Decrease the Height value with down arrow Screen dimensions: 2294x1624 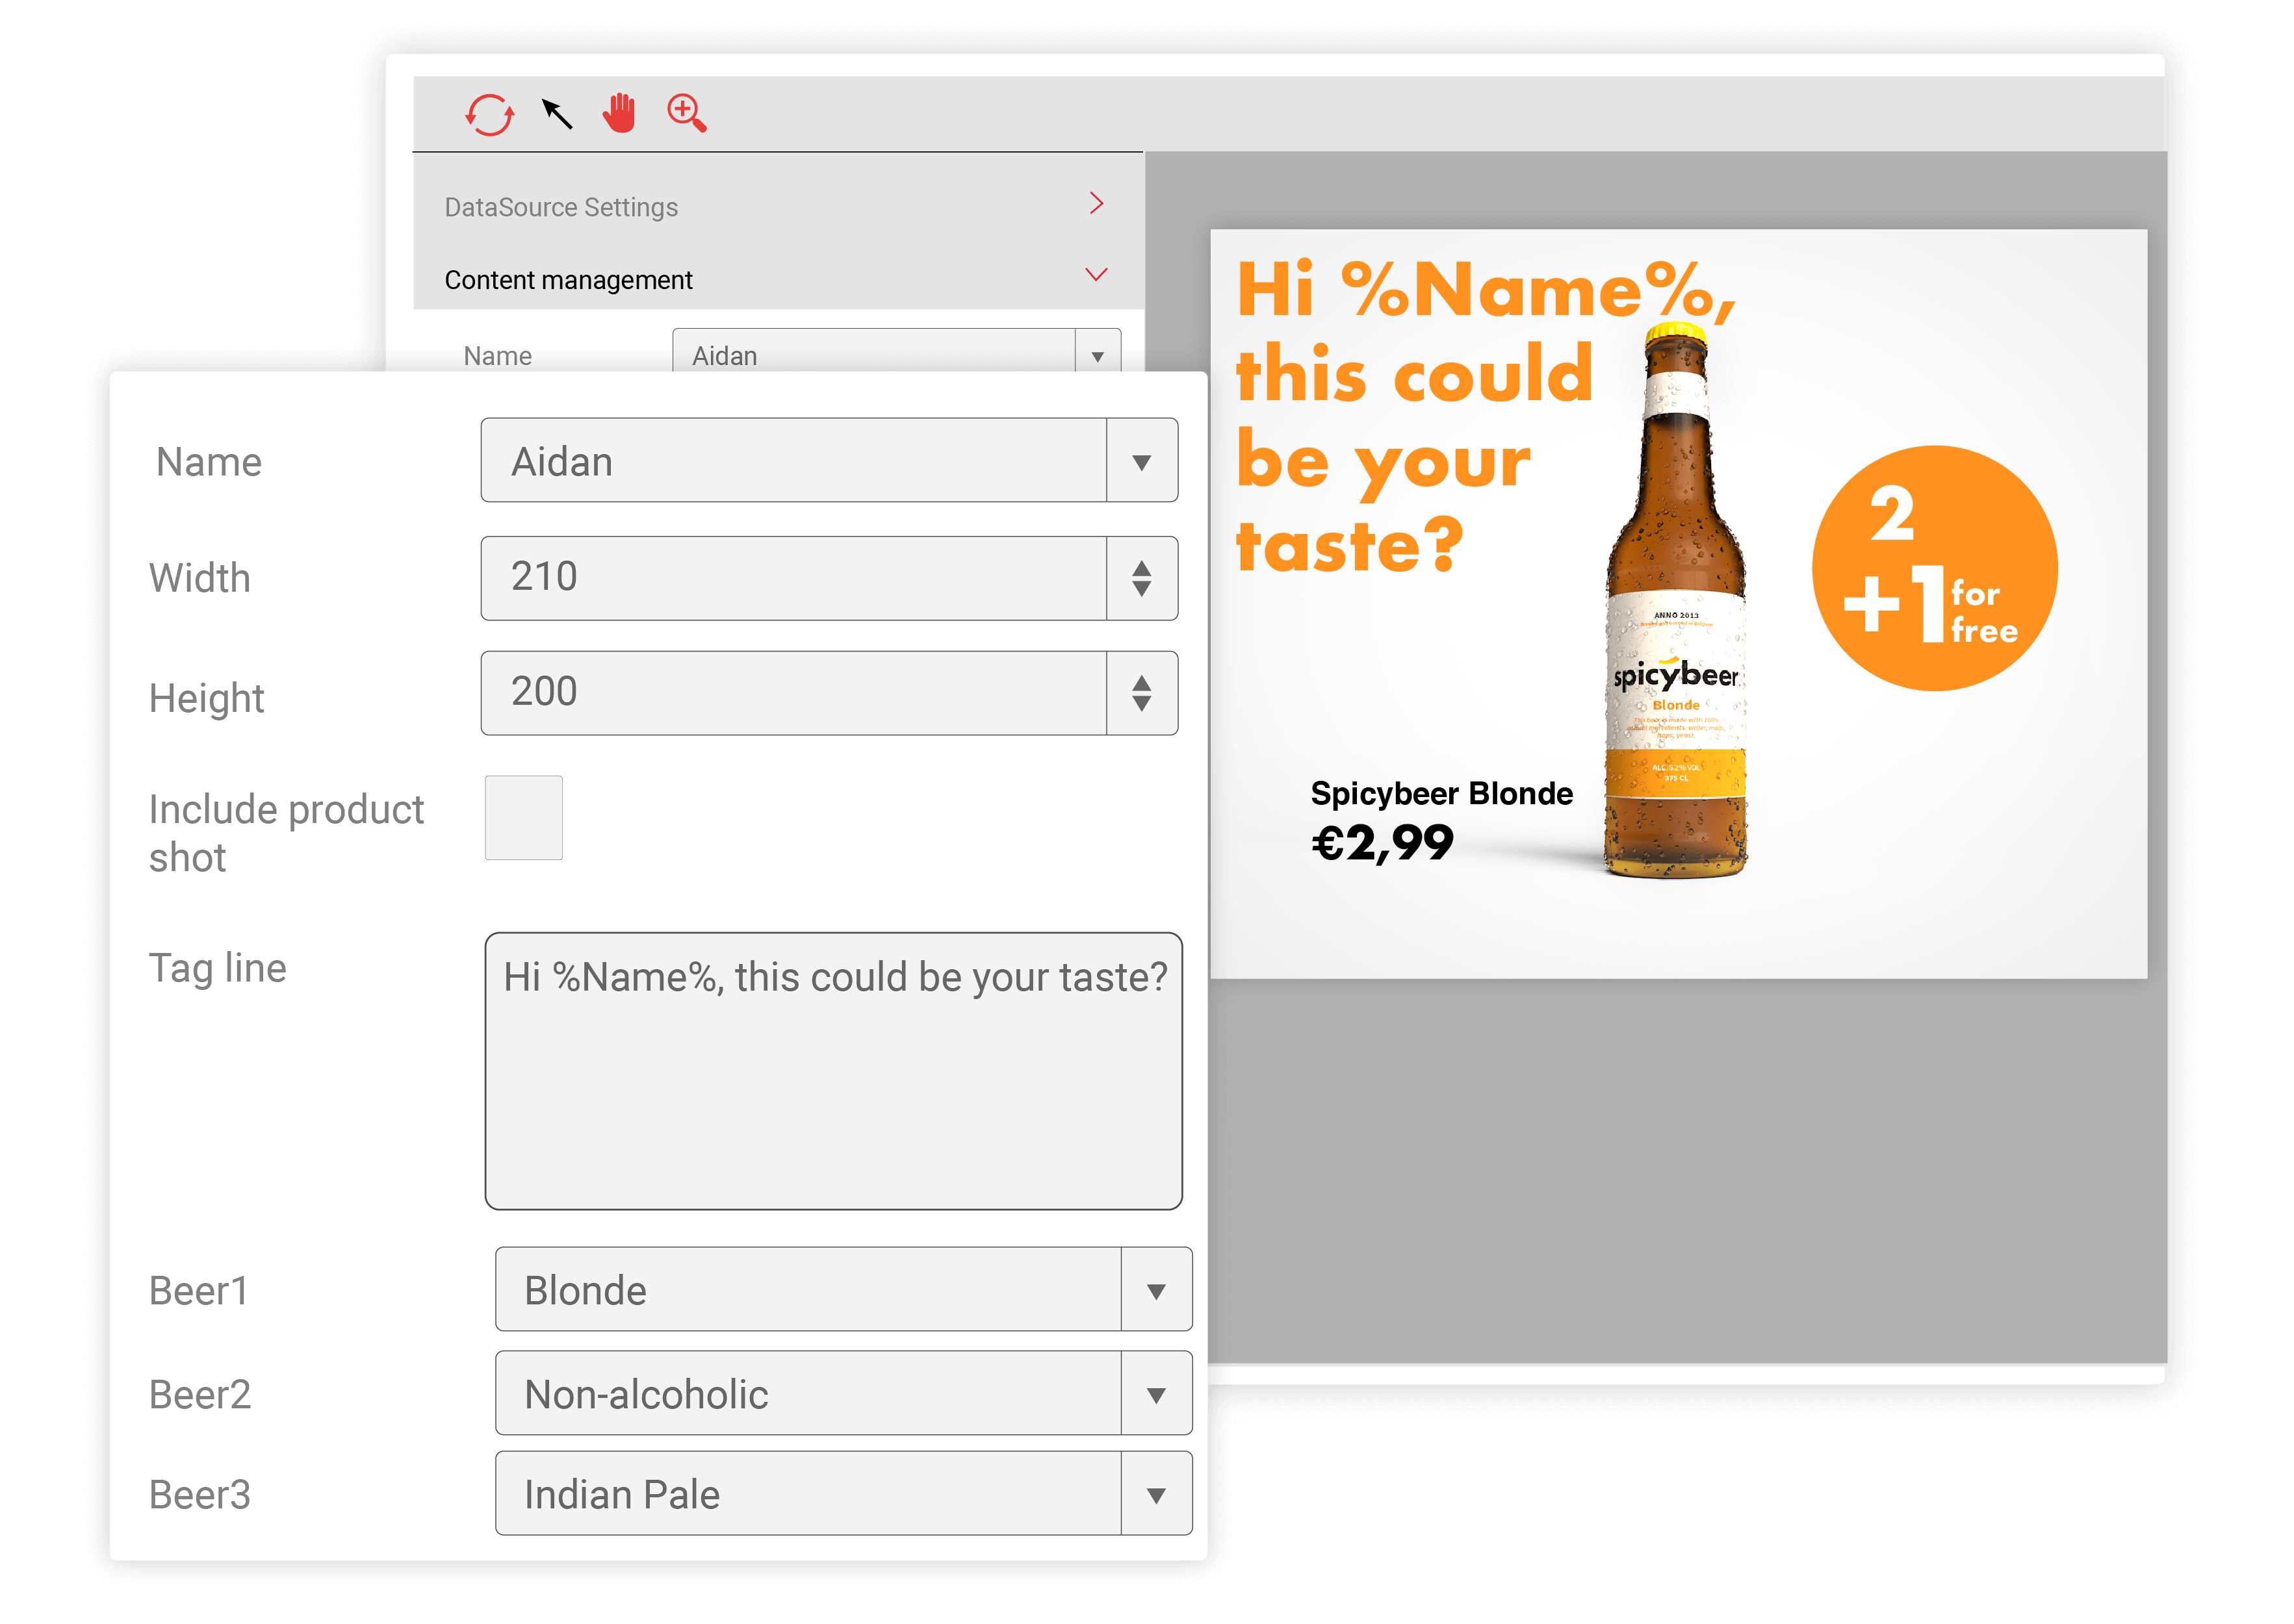(x=1142, y=704)
